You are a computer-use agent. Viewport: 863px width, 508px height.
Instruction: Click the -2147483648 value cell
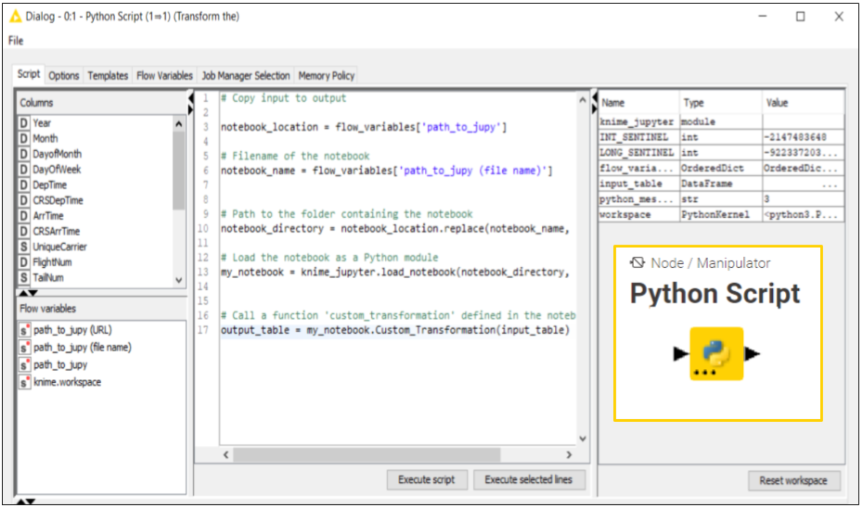[803, 137]
